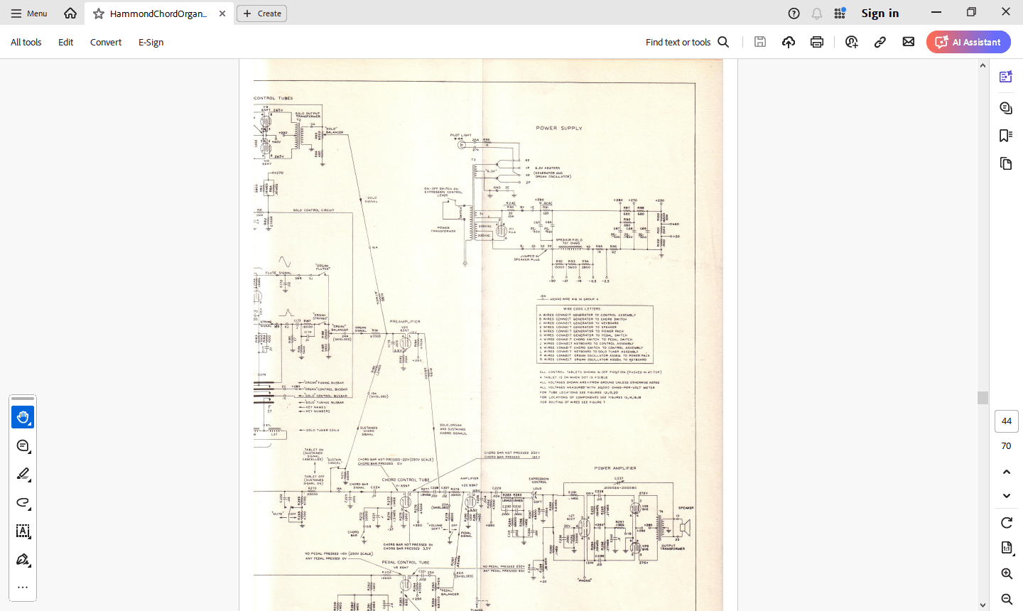Image resolution: width=1023 pixels, height=611 pixels.
Task: Rotate the page view clockwise
Action: click(x=1007, y=523)
